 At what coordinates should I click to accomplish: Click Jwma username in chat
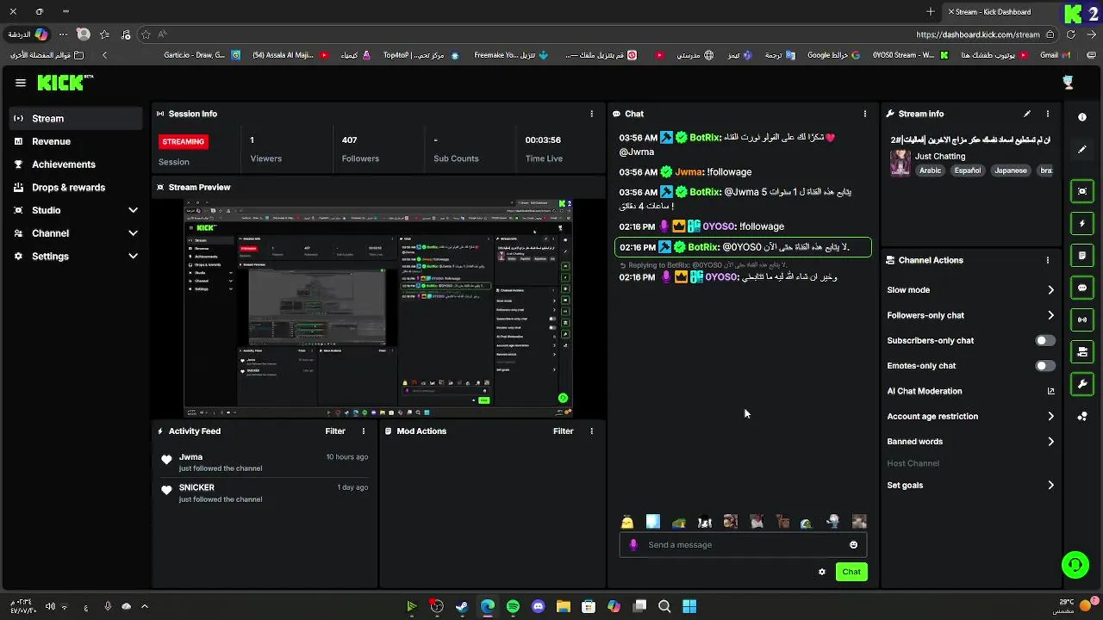(689, 172)
